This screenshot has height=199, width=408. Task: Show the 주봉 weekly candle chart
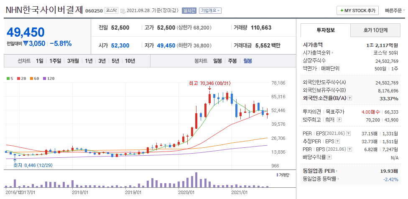click(232, 61)
